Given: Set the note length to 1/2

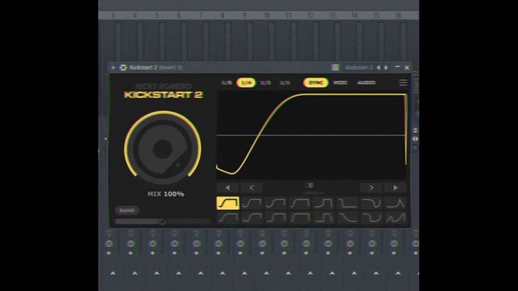Looking at the screenshot, I should pyautogui.click(x=265, y=82).
